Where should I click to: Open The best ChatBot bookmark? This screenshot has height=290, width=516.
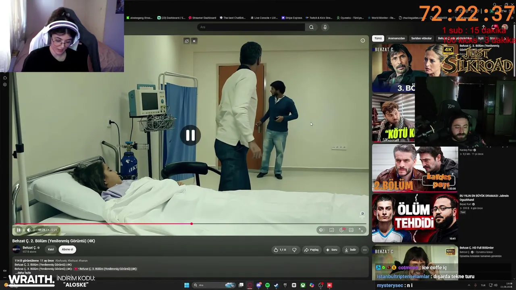(233, 18)
